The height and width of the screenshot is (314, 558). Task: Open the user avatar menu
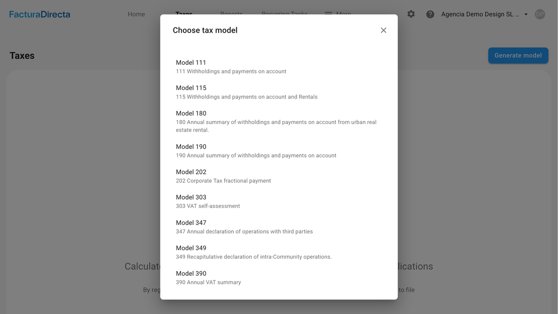coord(540,14)
